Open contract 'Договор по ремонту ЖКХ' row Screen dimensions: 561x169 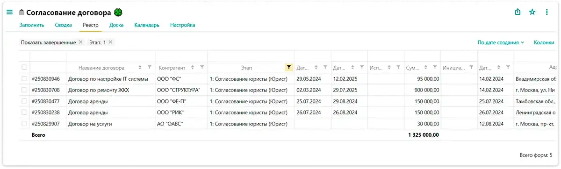(99, 90)
